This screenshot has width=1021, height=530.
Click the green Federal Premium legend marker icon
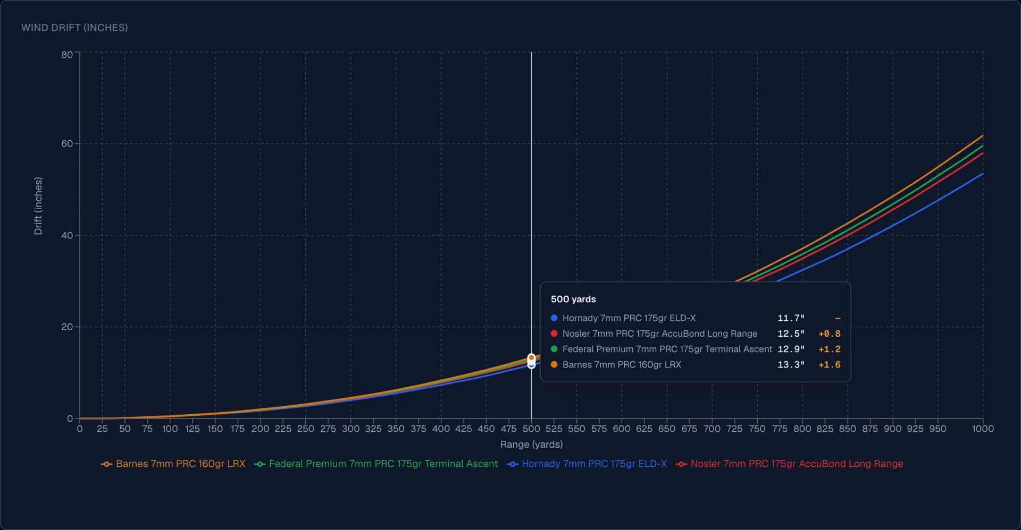(x=260, y=464)
